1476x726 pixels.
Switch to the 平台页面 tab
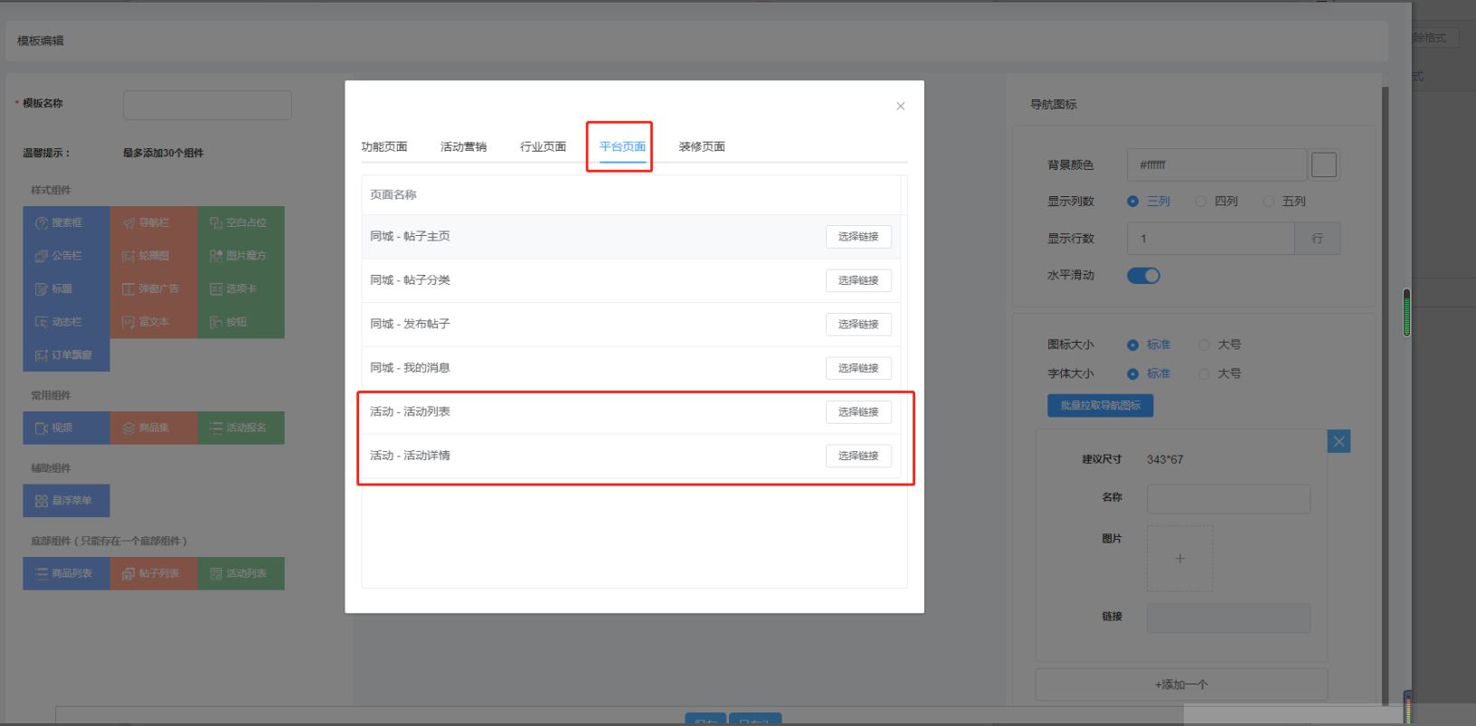[x=622, y=146]
